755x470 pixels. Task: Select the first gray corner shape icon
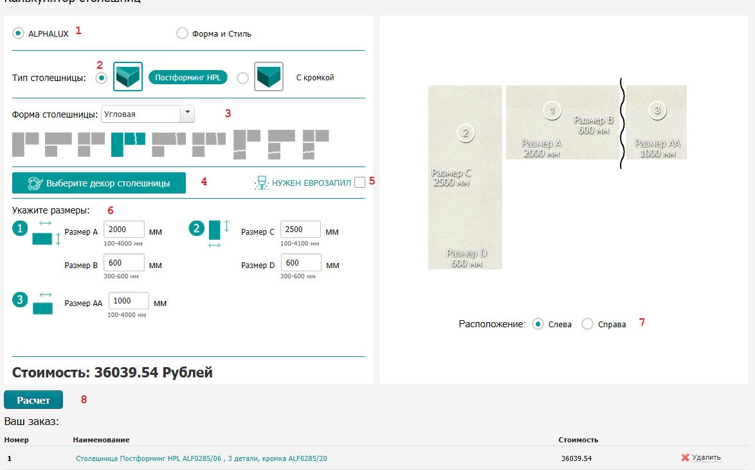point(25,143)
